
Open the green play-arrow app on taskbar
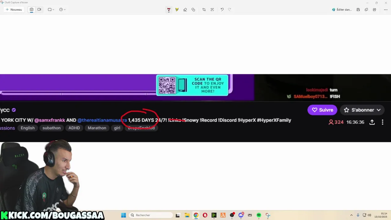(x=214, y=215)
